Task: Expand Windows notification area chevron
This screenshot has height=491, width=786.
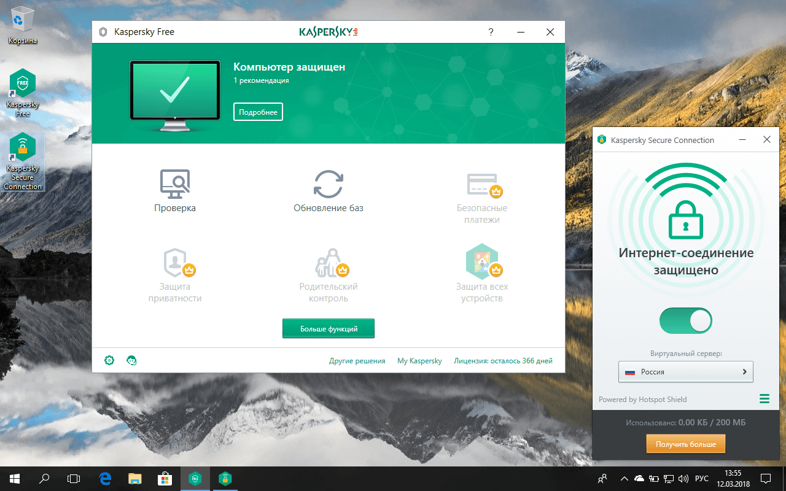Action: pyautogui.click(x=624, y=478)
